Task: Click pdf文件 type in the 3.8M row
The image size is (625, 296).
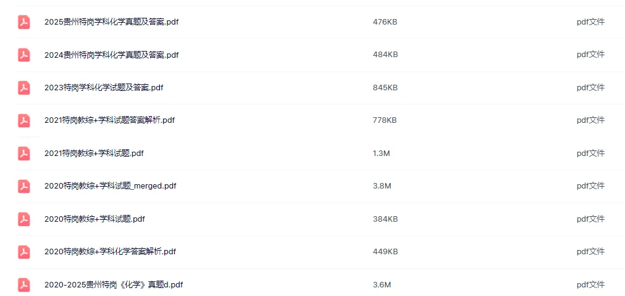Action: (591, 186)
